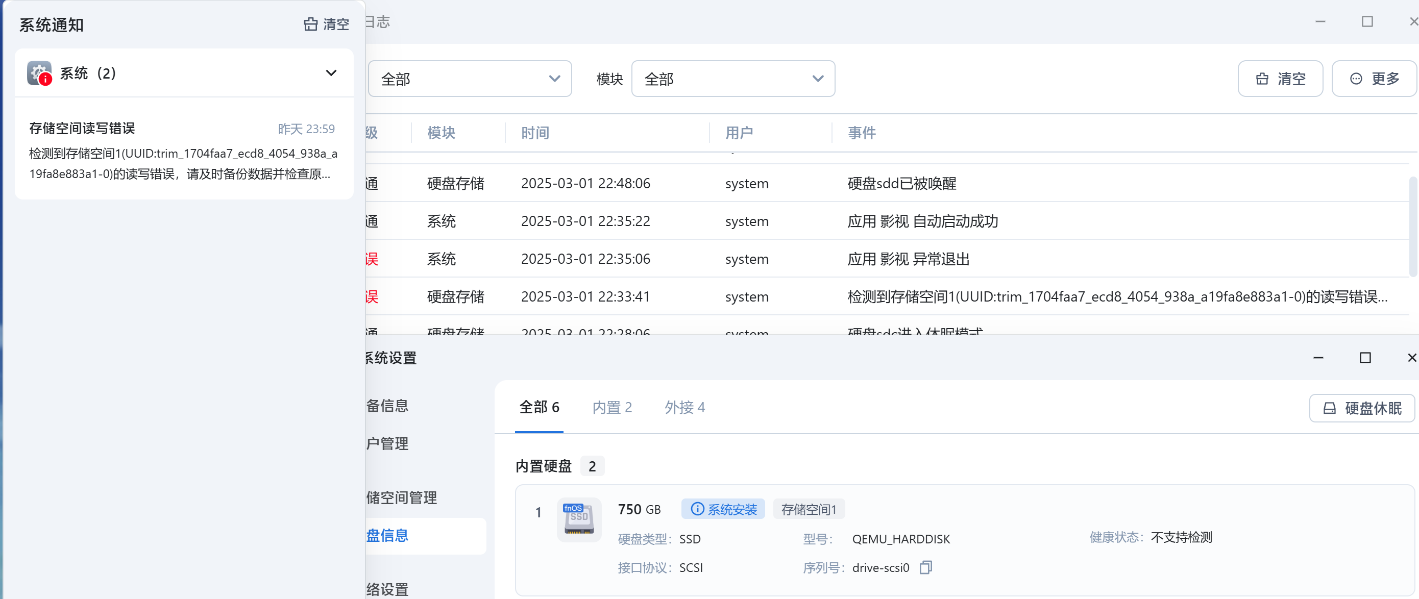Open the 全部 level filter dropdown
The image size is (1419, 599).
pos(469,79)
